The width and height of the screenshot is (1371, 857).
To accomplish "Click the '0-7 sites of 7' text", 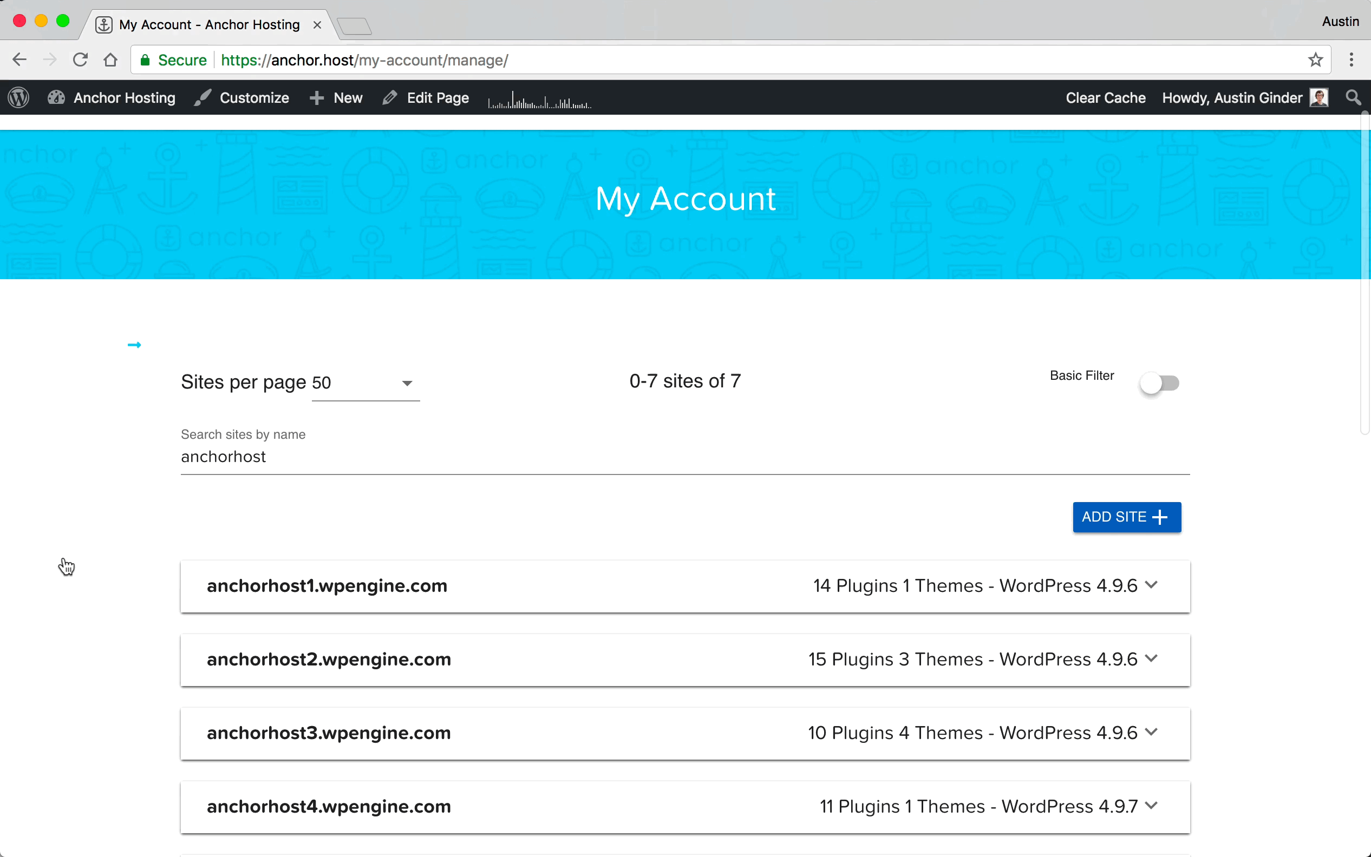I will pos(685,381).
